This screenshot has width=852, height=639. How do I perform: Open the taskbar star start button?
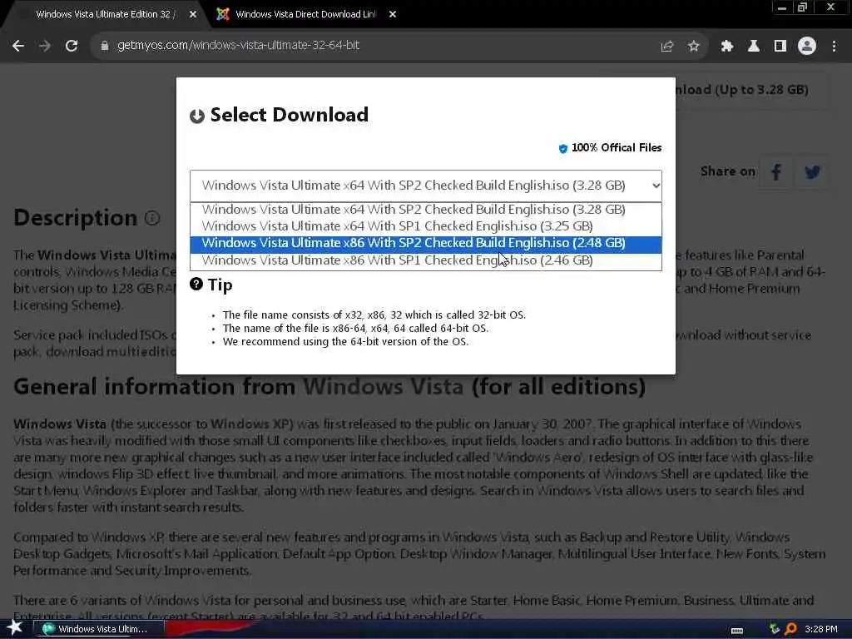(x=14, y=627)
